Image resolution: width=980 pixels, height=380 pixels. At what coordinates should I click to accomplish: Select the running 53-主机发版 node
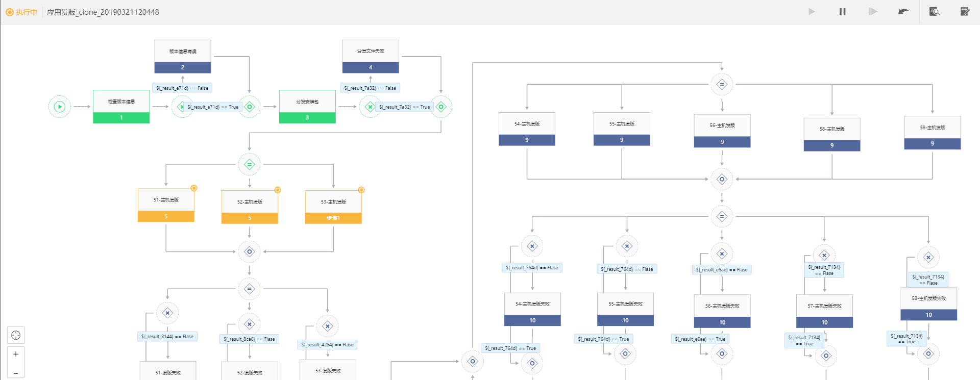[x=333, y=207]
